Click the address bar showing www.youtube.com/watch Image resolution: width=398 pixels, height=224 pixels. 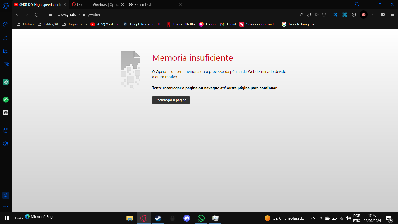[172, 15]
